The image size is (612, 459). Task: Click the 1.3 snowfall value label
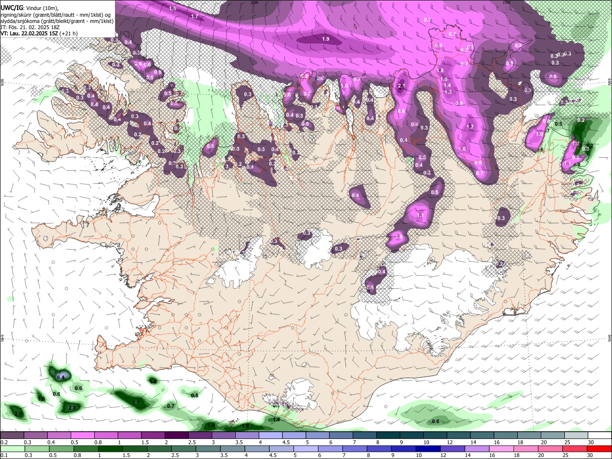click(448, 92)
